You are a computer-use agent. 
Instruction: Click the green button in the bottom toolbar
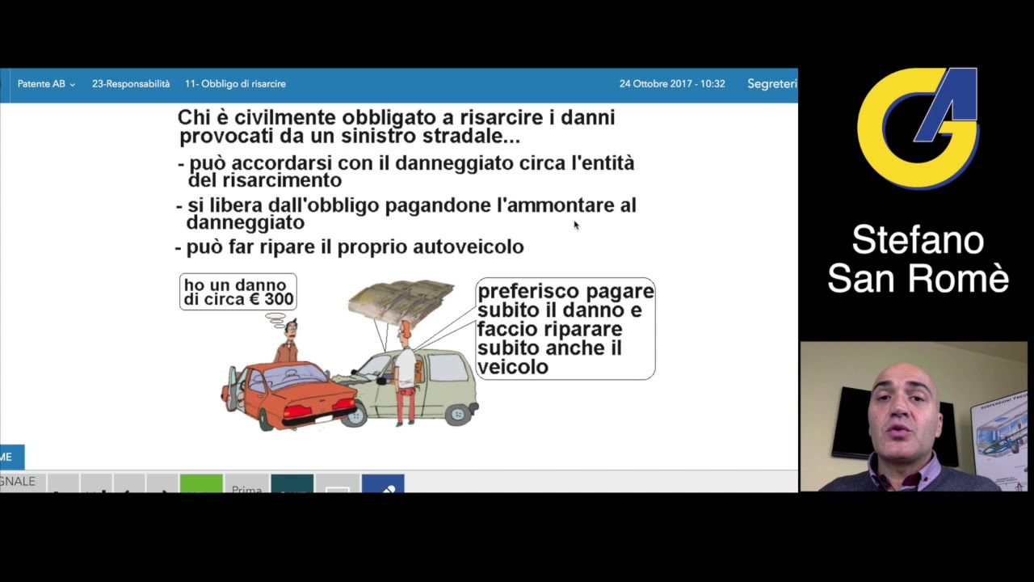coord(201,483)
